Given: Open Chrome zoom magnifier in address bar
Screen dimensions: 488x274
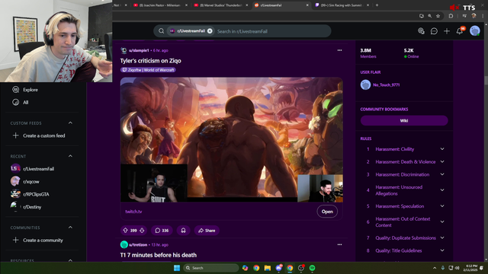Looking at the screenshot, I should coord(430,16).
